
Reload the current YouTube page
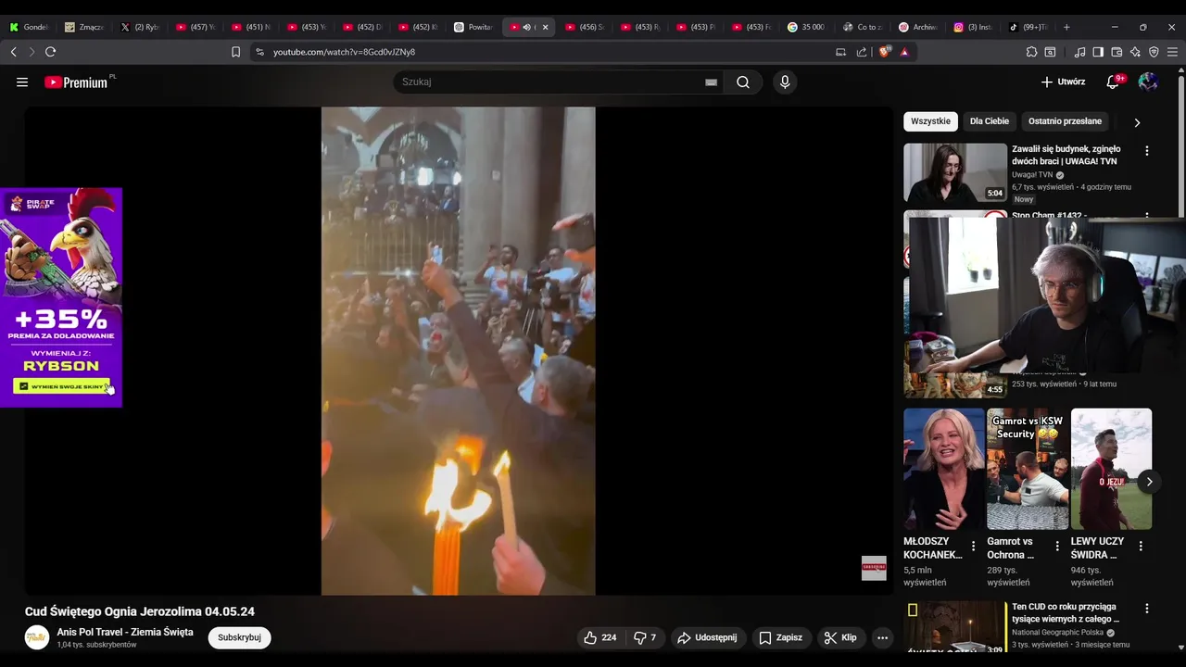[x=50, y=52]
